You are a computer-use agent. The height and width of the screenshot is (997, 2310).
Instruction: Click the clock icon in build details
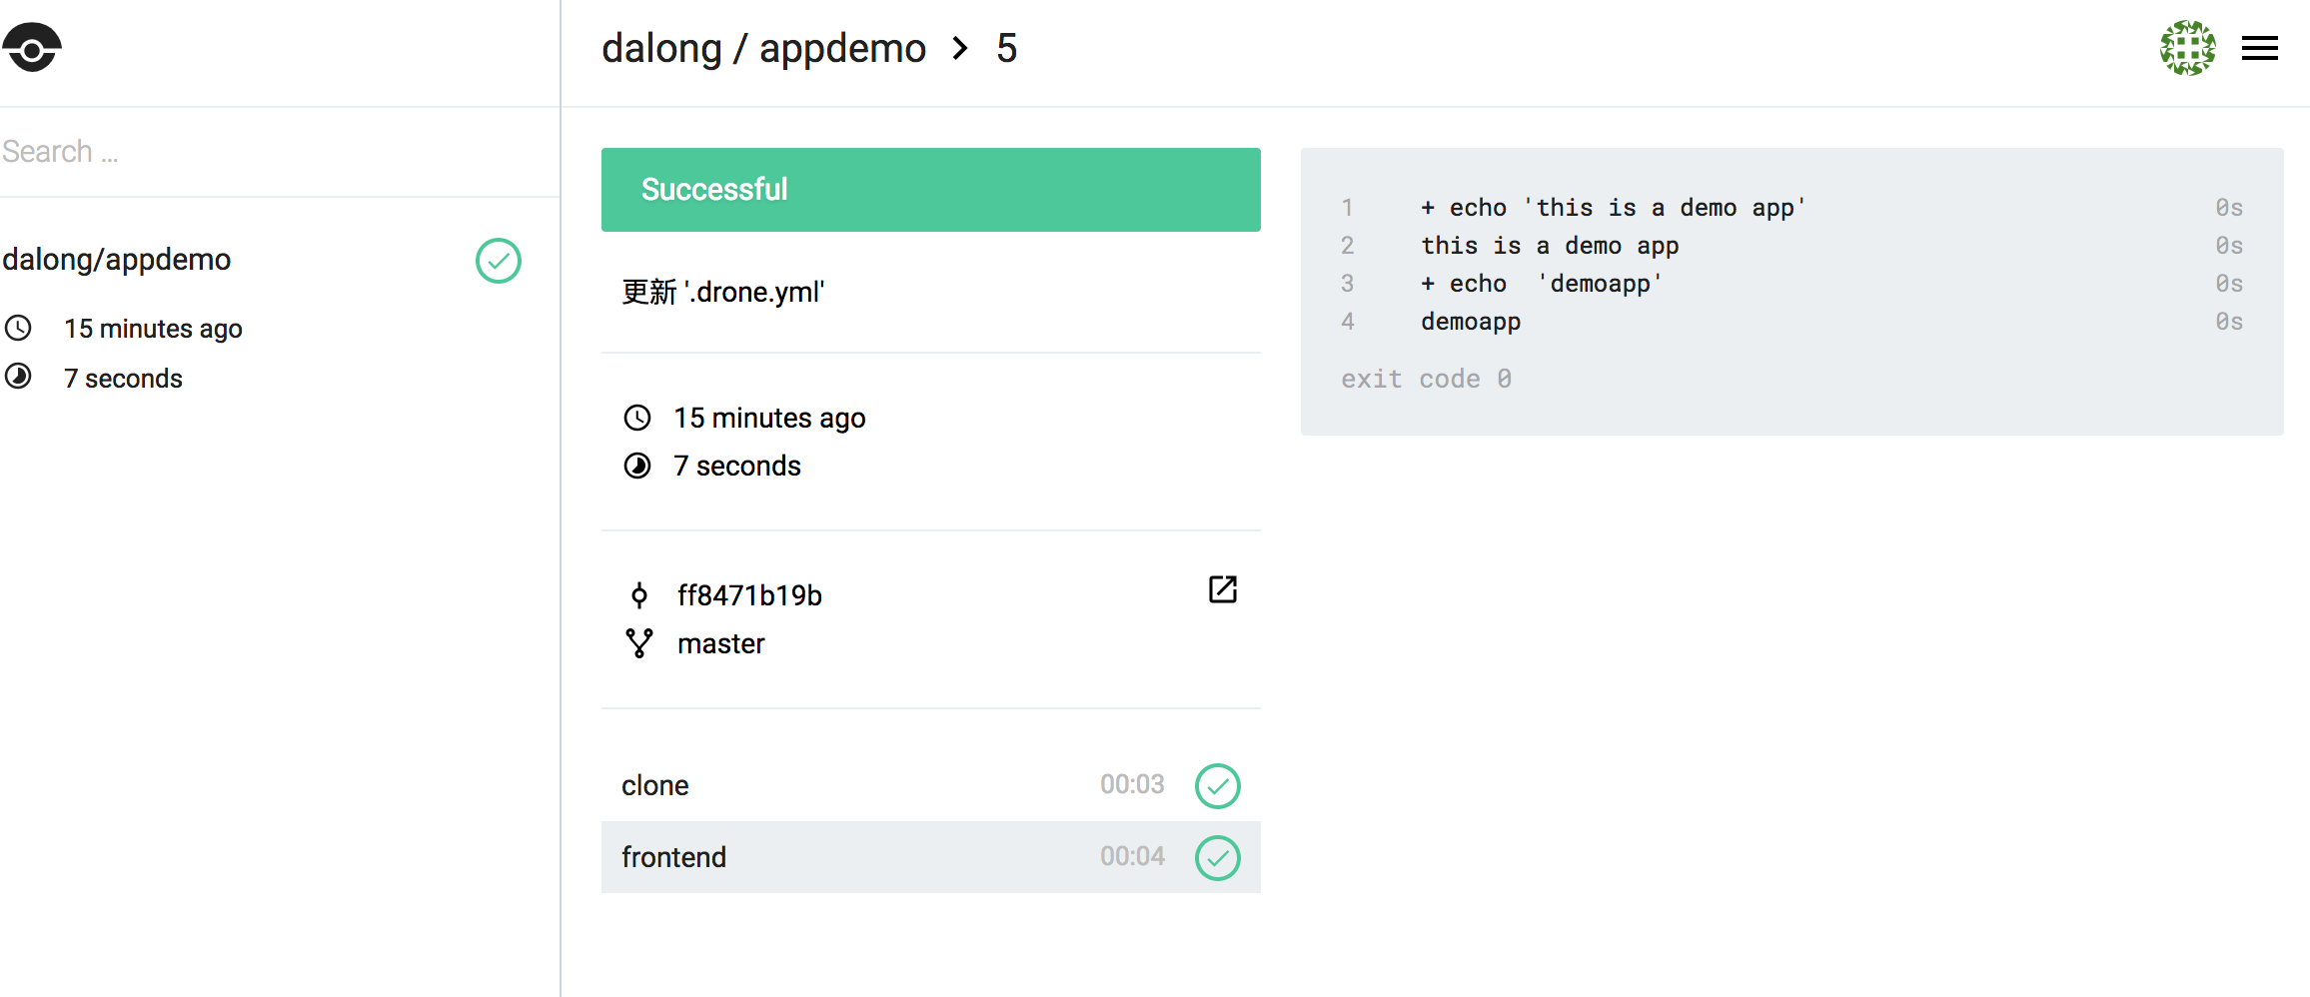pos(637,418)
